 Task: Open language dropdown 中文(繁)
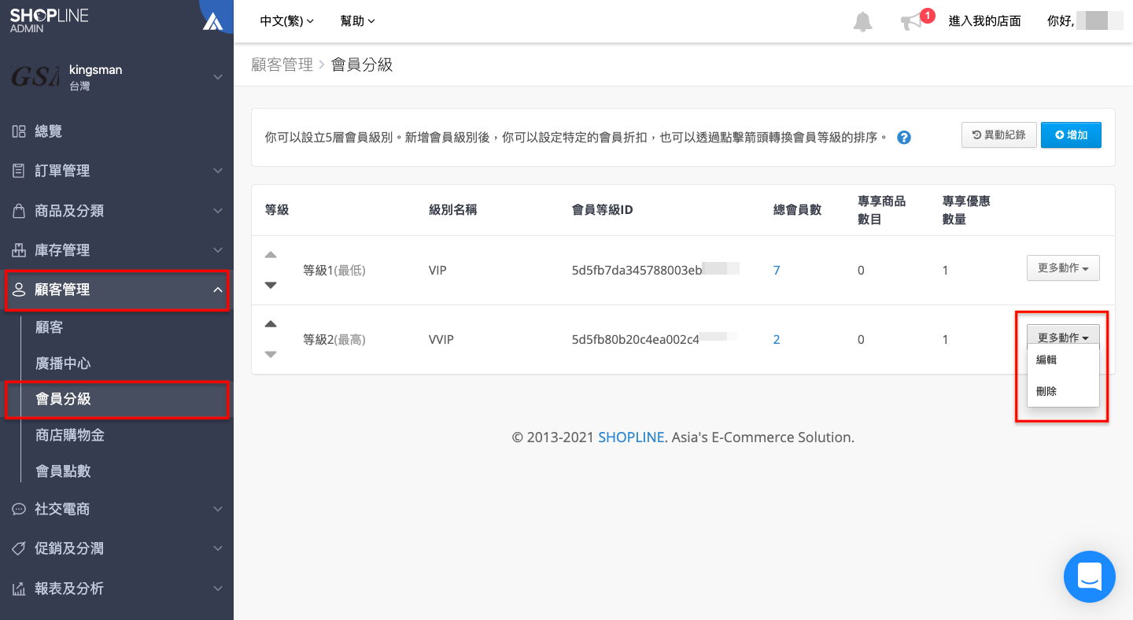coord(287,21)
